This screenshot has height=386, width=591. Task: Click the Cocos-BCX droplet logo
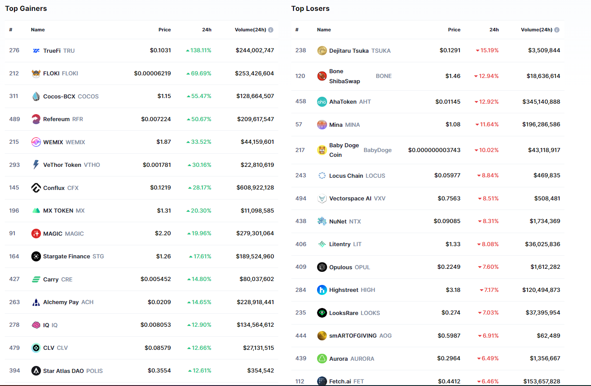(x=36, y=96)
